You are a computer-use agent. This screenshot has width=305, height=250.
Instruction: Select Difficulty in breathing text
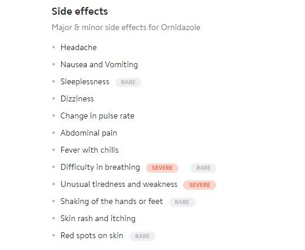pos(100,167)
